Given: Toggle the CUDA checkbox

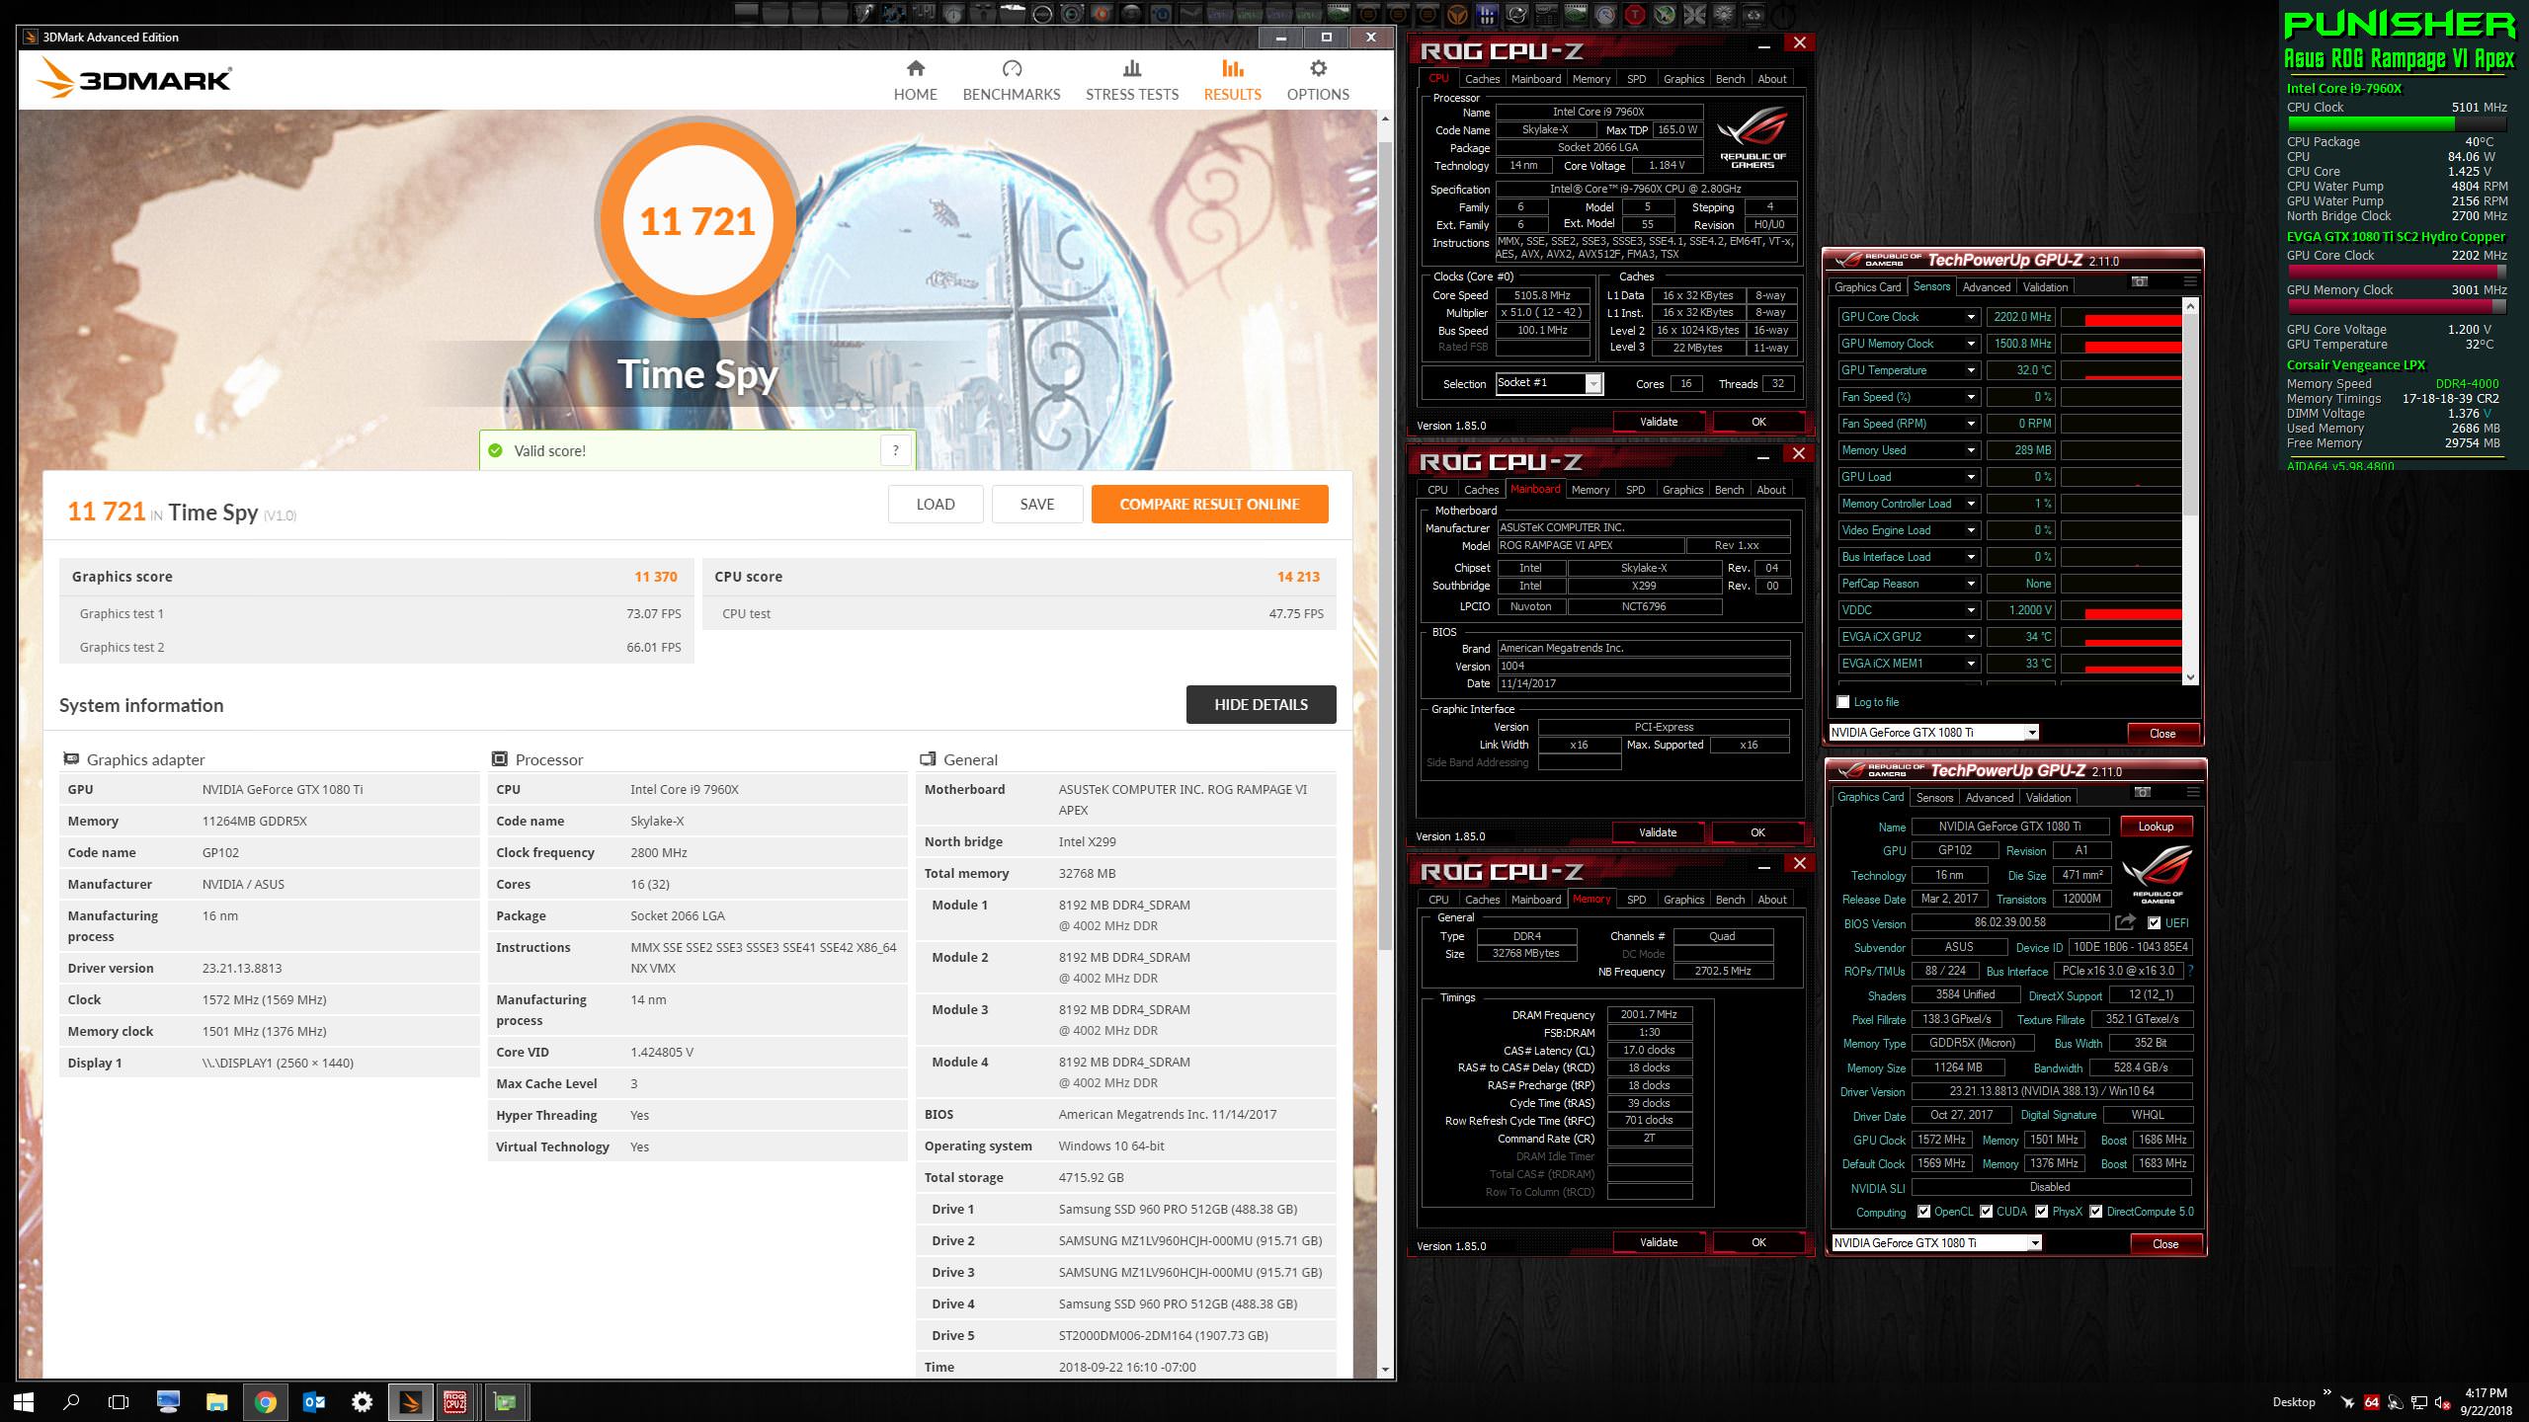Looking at the screenshot, I should tap(1986, 1212).
